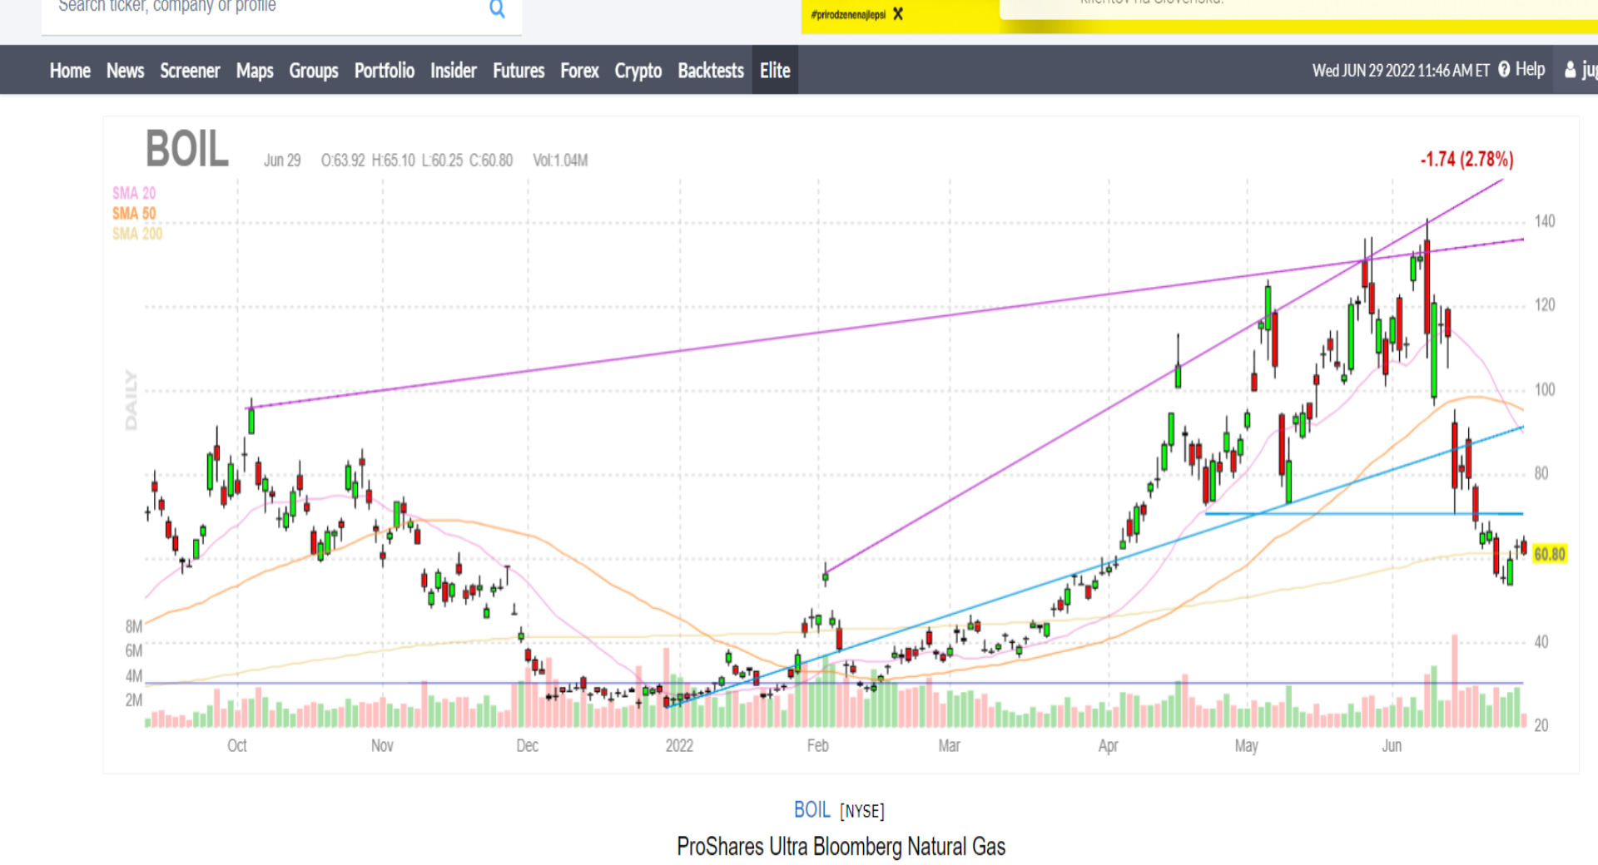Open the Screener menu
Viewport: 1598px width, 865px height.
190,71
